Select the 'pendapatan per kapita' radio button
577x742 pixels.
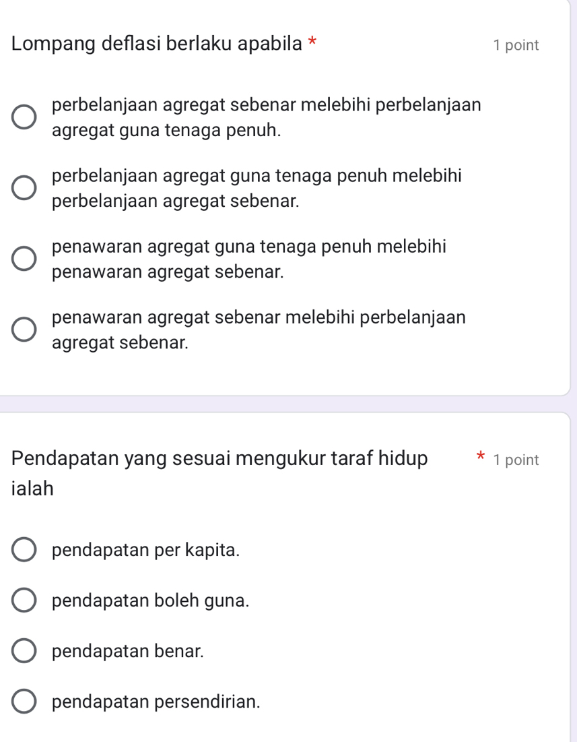[x=24, y=550]
